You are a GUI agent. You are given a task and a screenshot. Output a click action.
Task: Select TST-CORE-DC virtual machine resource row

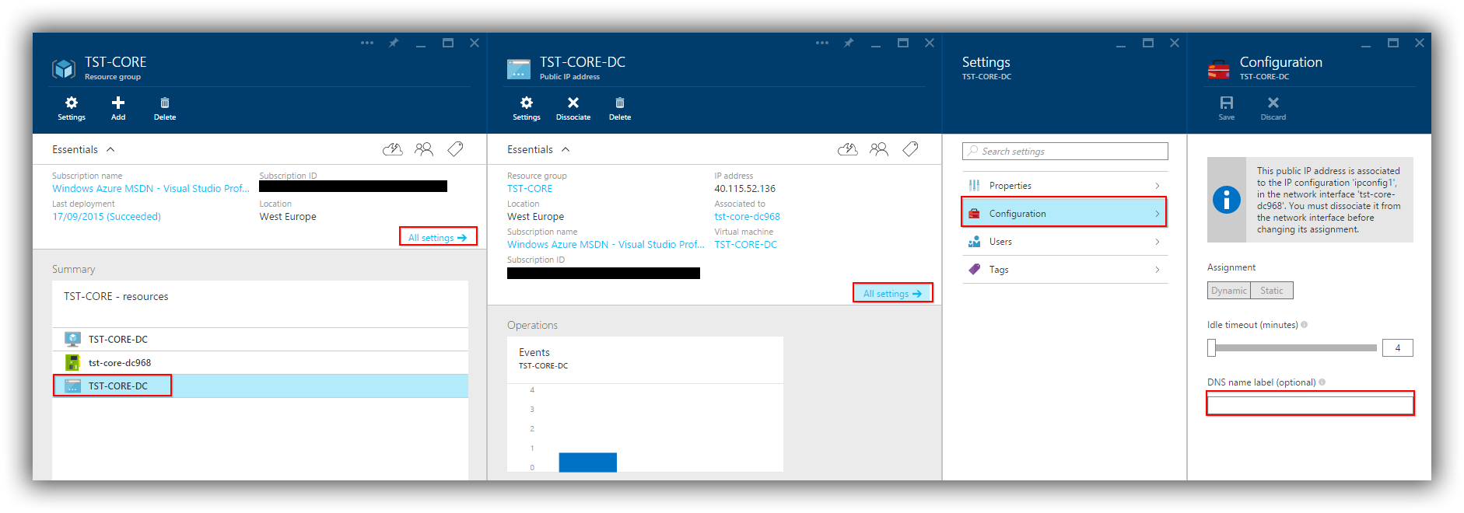(260, 339)
